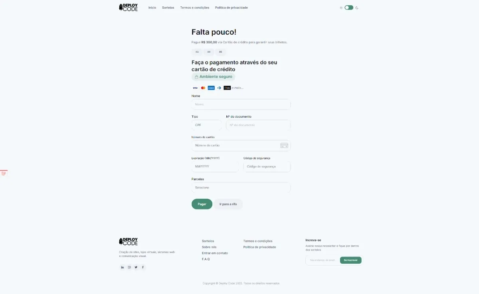The height and width of the screenshot is (294, 479).
Task: Click the moon dark mode icon
Action: coord(357,8)
